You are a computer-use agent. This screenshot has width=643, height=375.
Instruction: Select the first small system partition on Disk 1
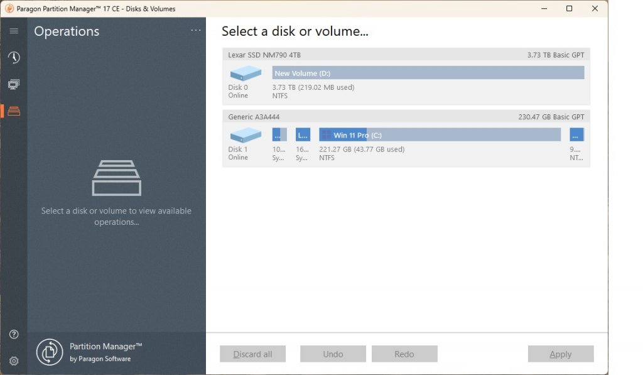tap(279, 135)
